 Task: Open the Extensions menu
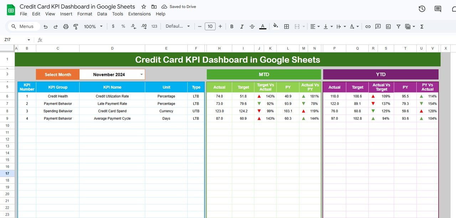tap(139, 14)
